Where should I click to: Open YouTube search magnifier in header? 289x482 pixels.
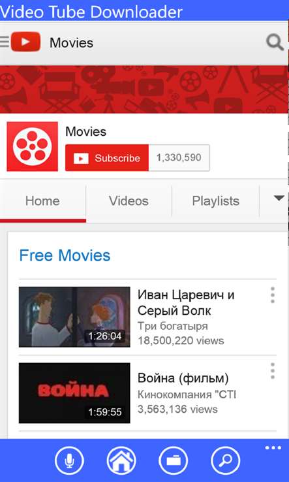[x=275, y=42]
